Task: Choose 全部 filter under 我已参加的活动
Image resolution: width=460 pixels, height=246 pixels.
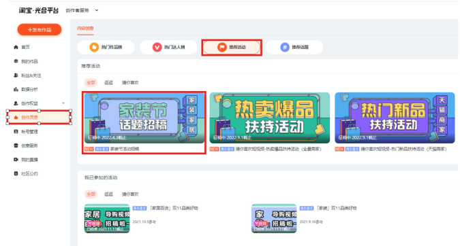Action: click(91, 194)
